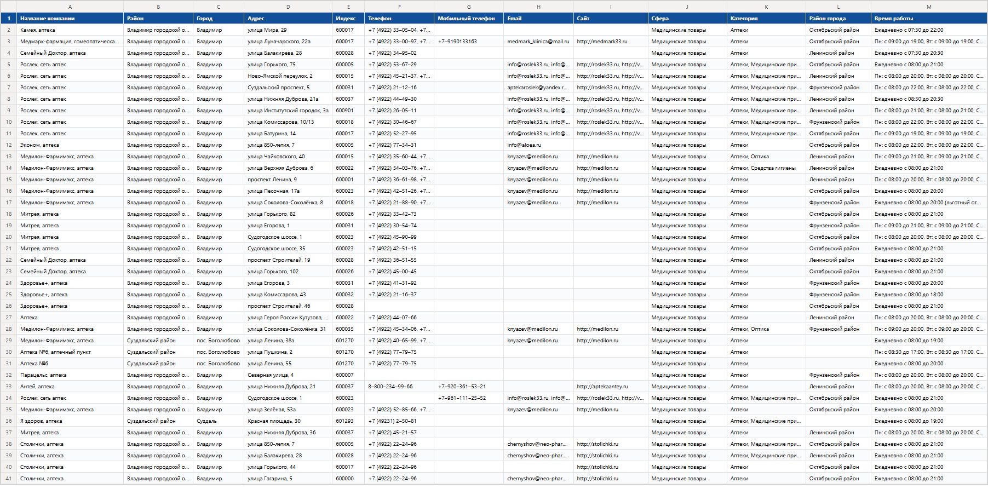
Task: Click the 'Название компании' header cell
Action: click(x=70, y=18)
